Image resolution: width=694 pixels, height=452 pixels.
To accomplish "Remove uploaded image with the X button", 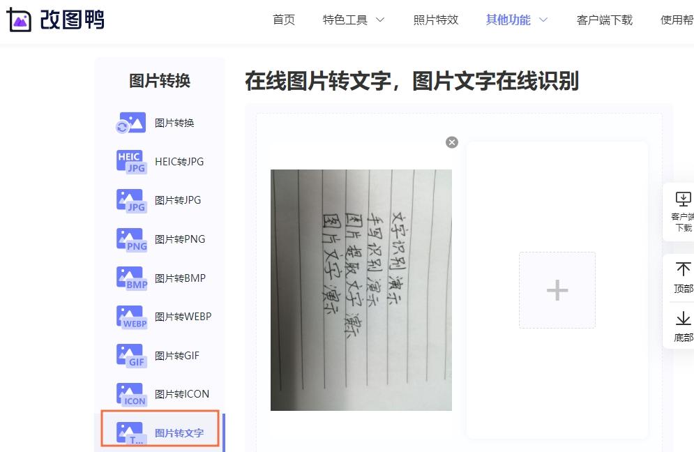I will (452, 142).
